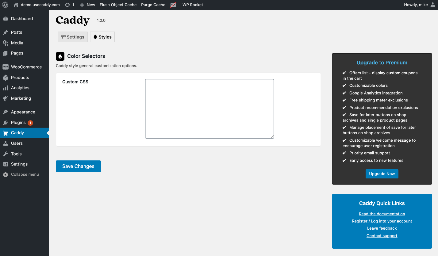Open the Dashboard menu item
This screenshot has width=438, height=256.
point(25,19)
